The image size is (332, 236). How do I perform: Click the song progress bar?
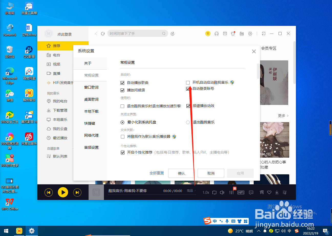pyautogui.click(x=152, y=195)
